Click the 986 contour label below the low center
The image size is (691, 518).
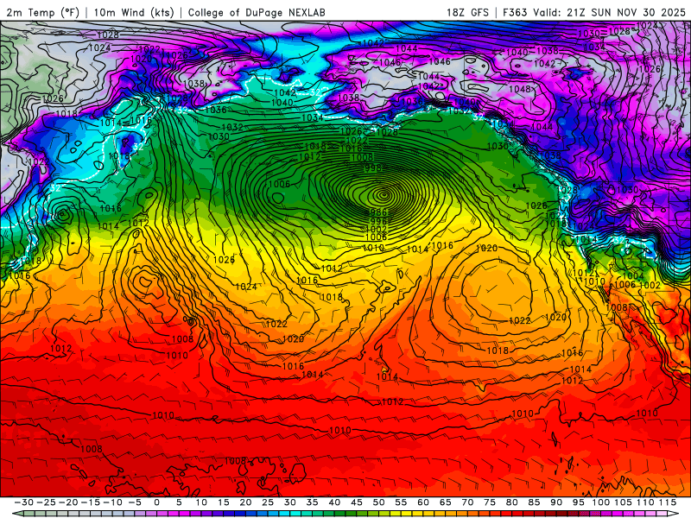pos(378,212)
